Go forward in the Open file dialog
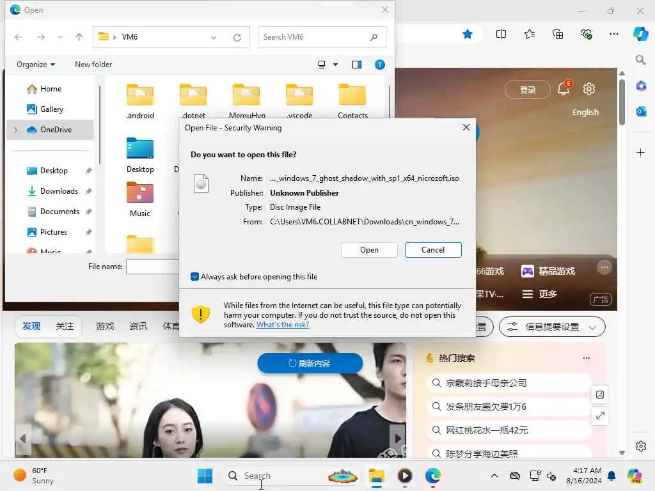This screenshot has width=655, height=491. [x=40, y=37]
